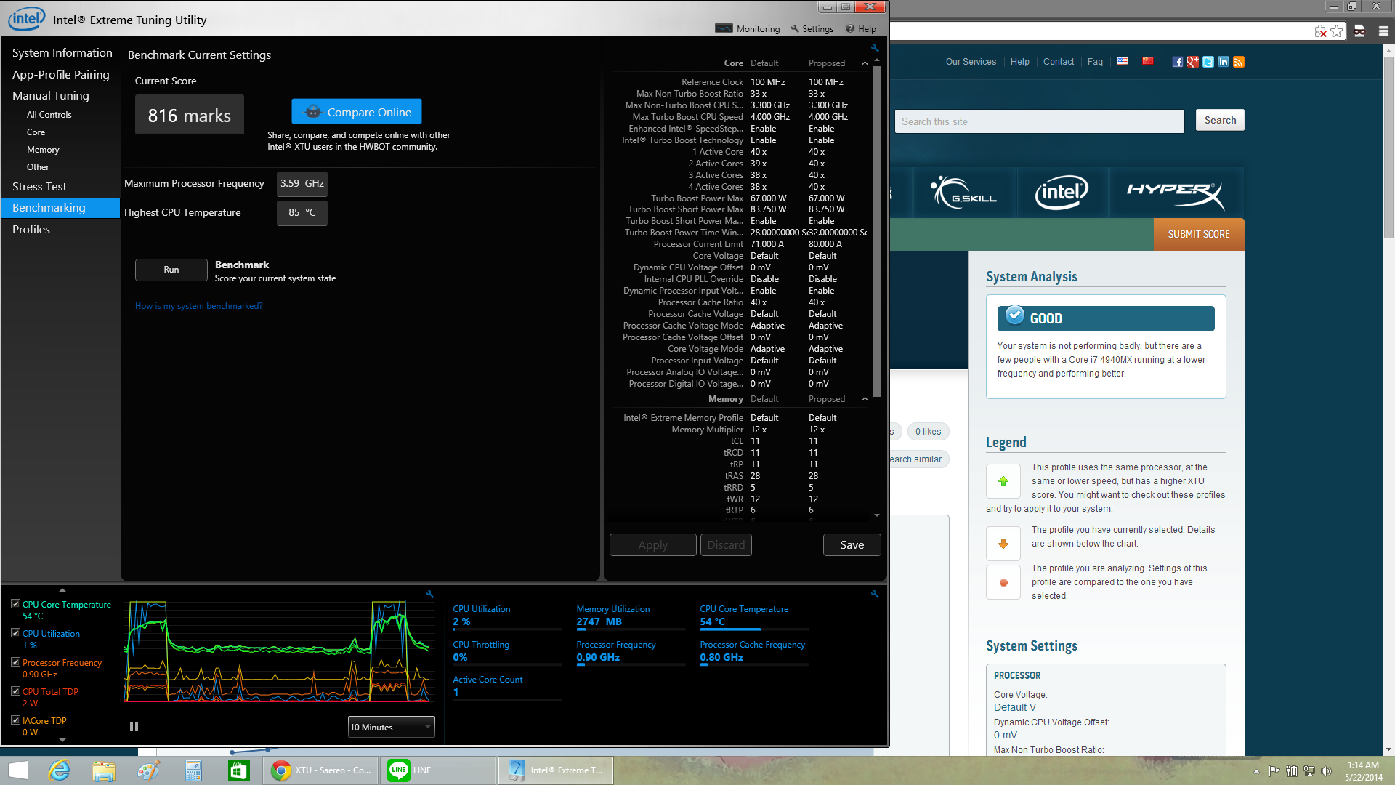1395x785 pixels.
Task: Click the scroll-up arrow of the settings list
Action: click(x=877, y=60)
